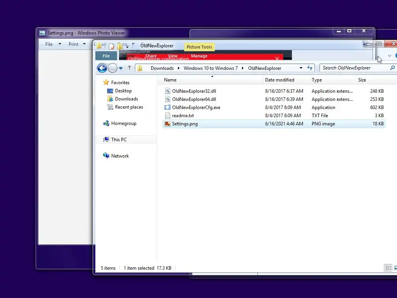Click Favorites star icon in navigation pane
This screenshot has width=397, height=298.
click(x=106, y=82)
